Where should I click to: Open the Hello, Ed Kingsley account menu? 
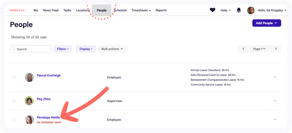[x=272, y=11]
